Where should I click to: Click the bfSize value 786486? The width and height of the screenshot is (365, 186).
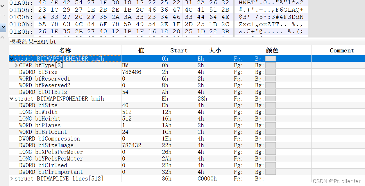coord(132,72)
